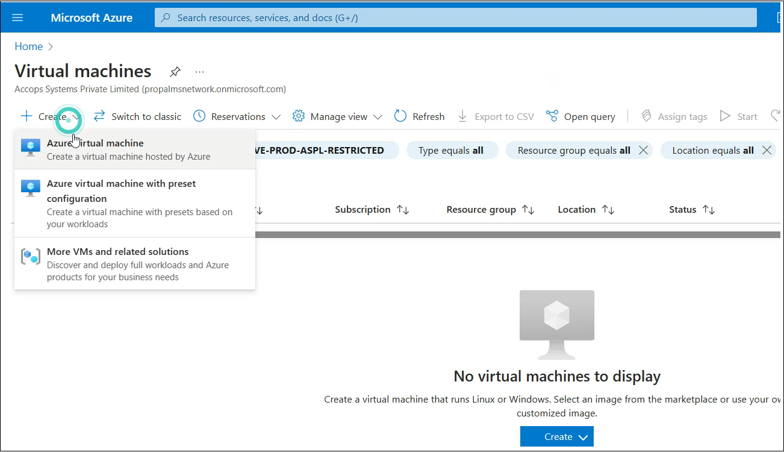
Task: Choose Azure virtual machine menu entry
Action: [x=135, y=149]
